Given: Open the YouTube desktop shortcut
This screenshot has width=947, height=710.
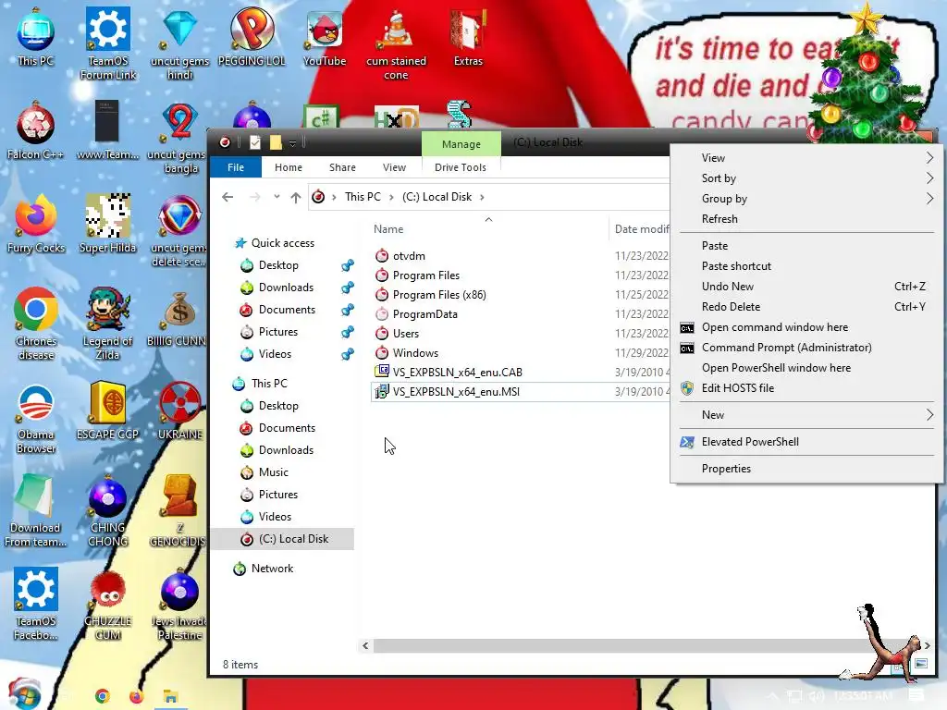Looking at the screenshot, I should coord(325,37).
